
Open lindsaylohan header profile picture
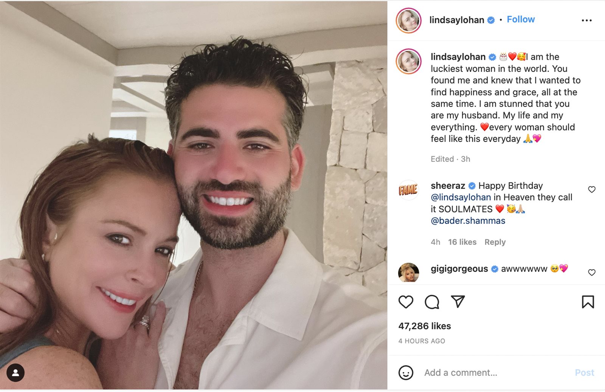point(408,20)
